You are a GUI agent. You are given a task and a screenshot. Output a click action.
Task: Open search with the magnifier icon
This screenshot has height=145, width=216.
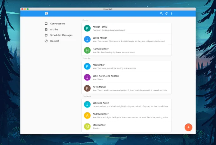click(x=161, y=13)
